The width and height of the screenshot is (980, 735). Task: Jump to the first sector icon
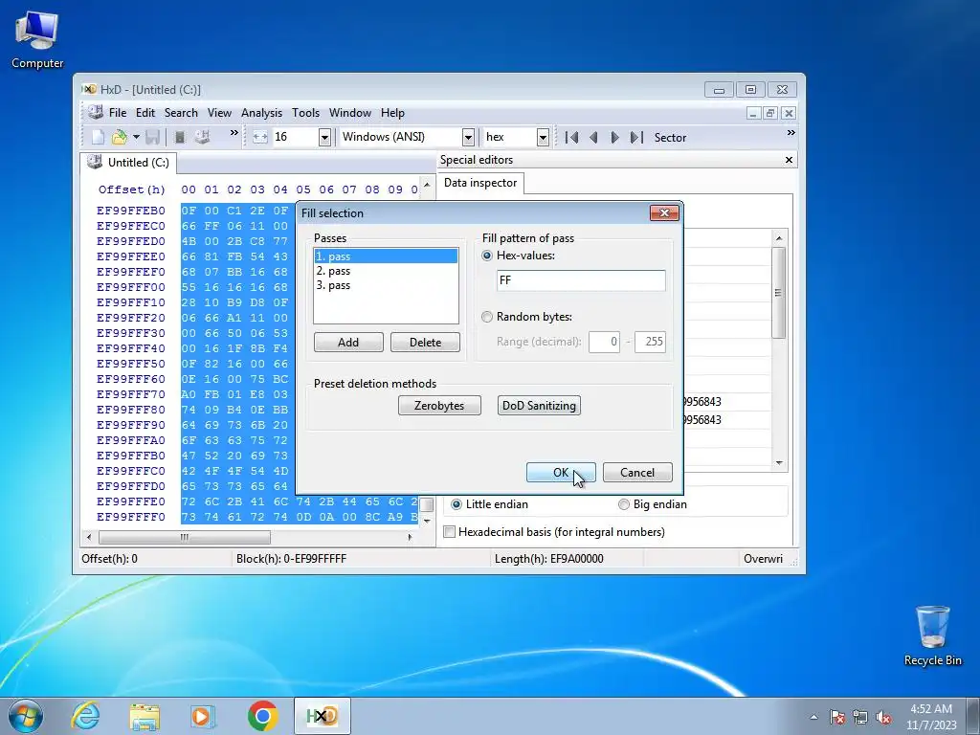pyautogui.click(x=571, y=137)
